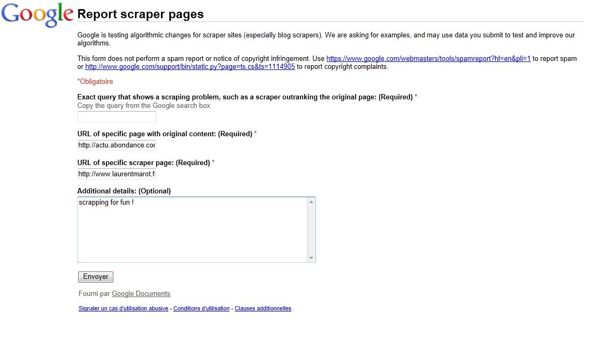Click the 'Copy the query from the Google search box' hint
The width and height of the screenshot is (594, 351).
click(144, 106)
